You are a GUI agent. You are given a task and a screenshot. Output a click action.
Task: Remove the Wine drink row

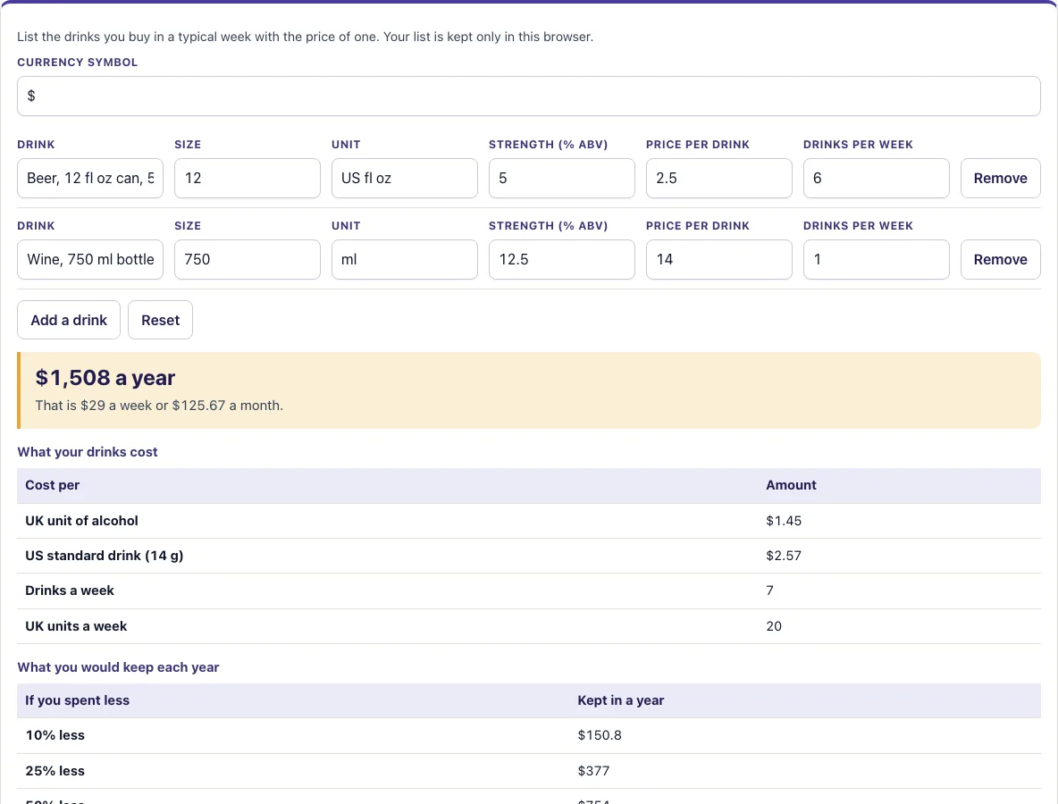(1000, 260)
